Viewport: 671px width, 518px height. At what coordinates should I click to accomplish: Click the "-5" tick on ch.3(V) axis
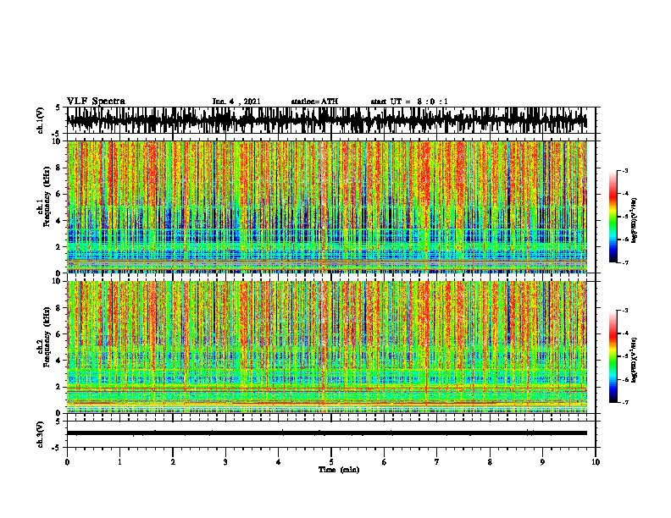57,448
